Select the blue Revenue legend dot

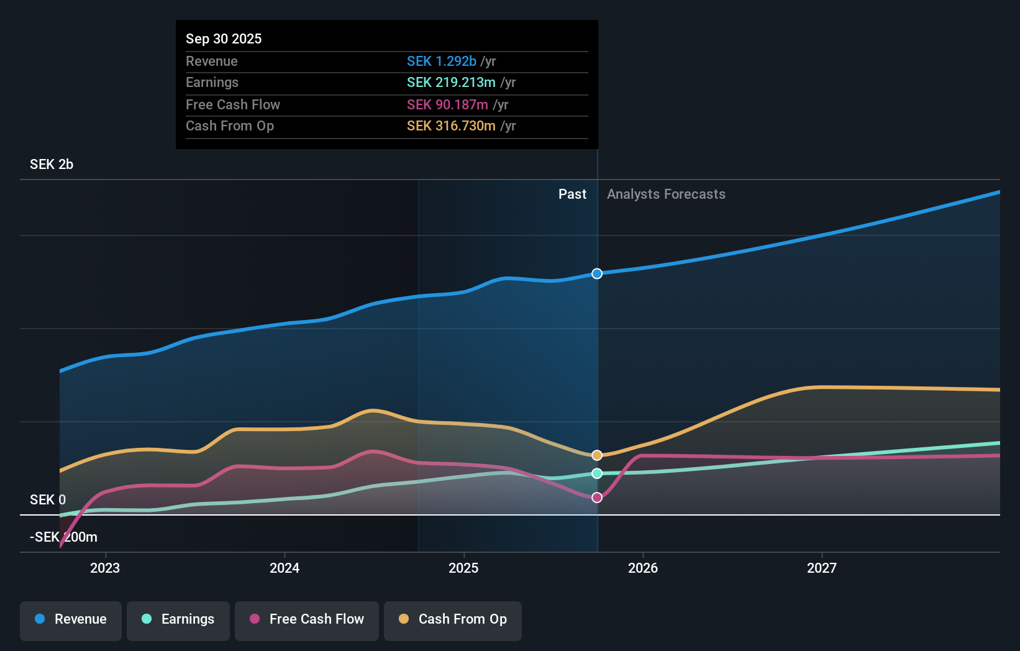click(x=40, y=619)
